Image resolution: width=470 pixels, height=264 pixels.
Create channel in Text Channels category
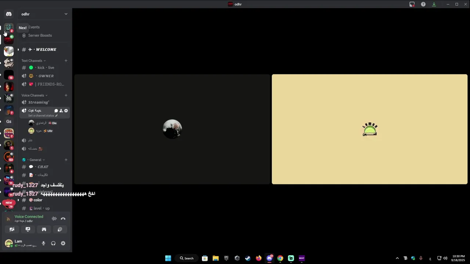click(66, 60)
